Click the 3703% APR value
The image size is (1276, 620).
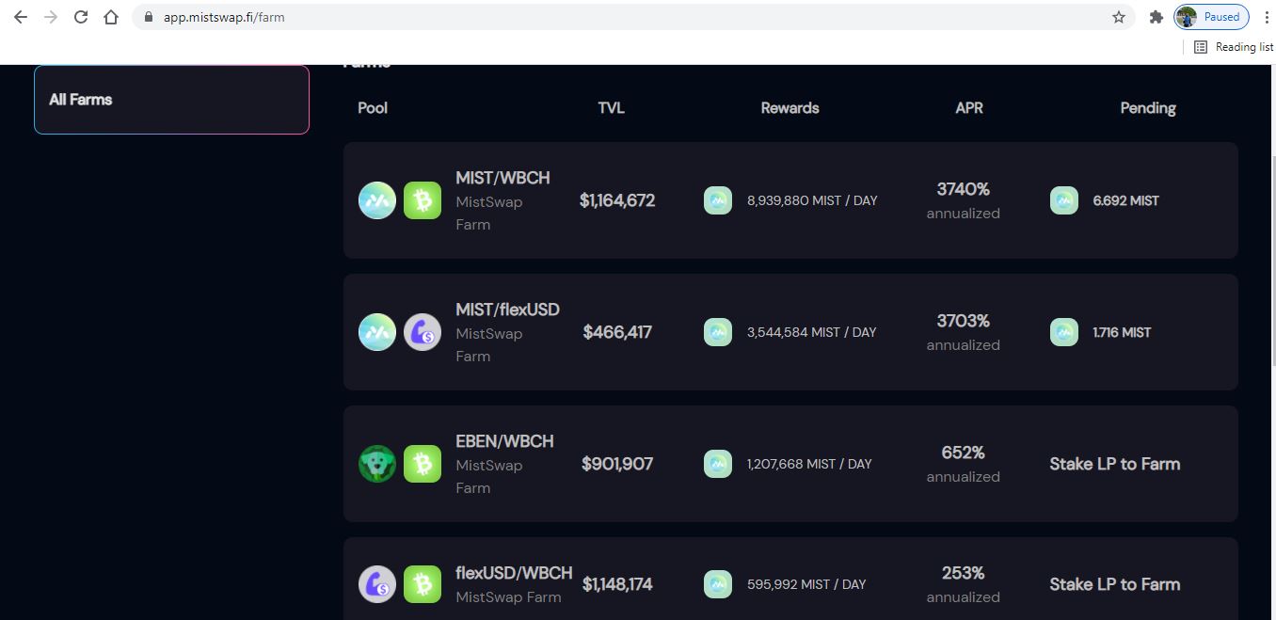(x=963, y=321)
